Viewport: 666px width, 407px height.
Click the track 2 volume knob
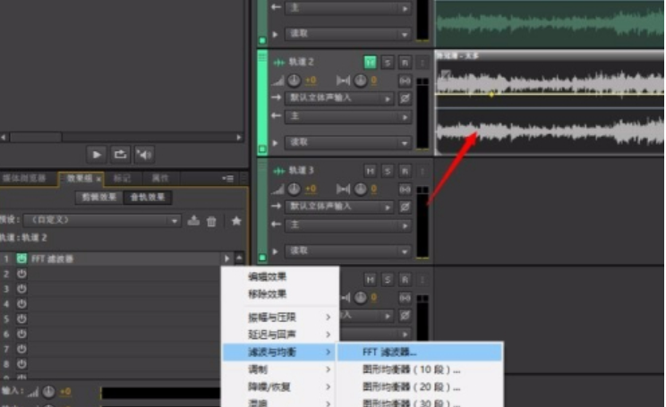click(x=294, y=81)
